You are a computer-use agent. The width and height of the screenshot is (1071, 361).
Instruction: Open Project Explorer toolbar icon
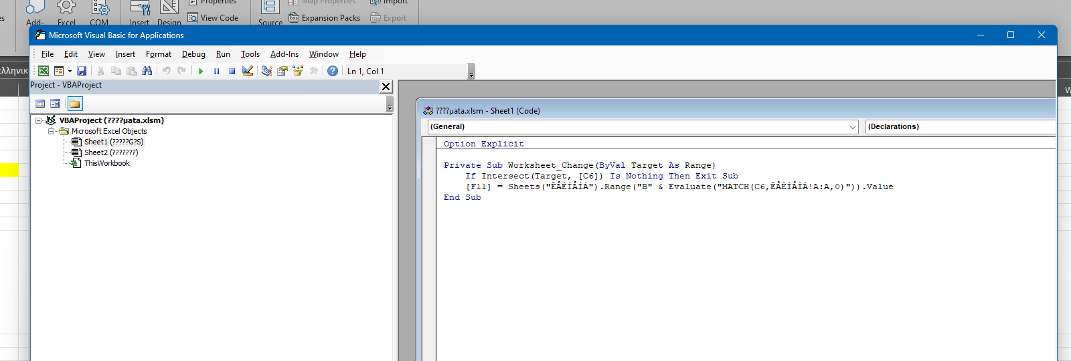267,71
